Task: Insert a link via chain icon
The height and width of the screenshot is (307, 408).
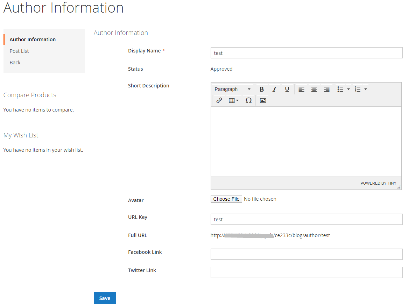Action: click(219, 101)
